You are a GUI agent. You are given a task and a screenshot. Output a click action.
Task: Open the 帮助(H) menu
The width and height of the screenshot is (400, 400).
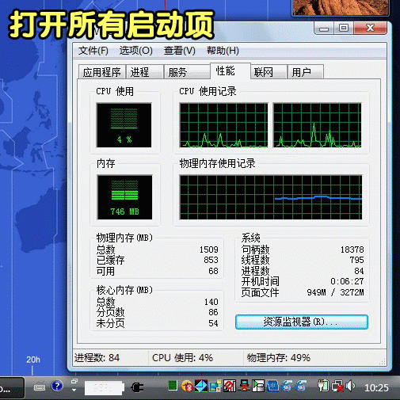(x=223, y=51)
